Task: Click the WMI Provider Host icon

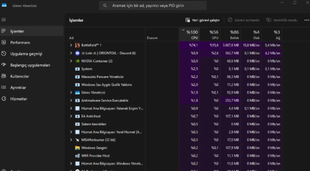Action: click(77, 156)
